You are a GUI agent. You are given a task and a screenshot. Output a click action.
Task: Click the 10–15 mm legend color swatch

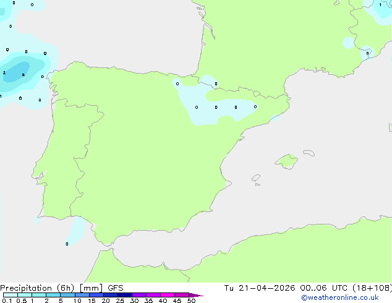coord(82,295)
